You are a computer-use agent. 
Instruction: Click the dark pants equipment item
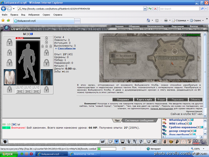click(47, 77)
